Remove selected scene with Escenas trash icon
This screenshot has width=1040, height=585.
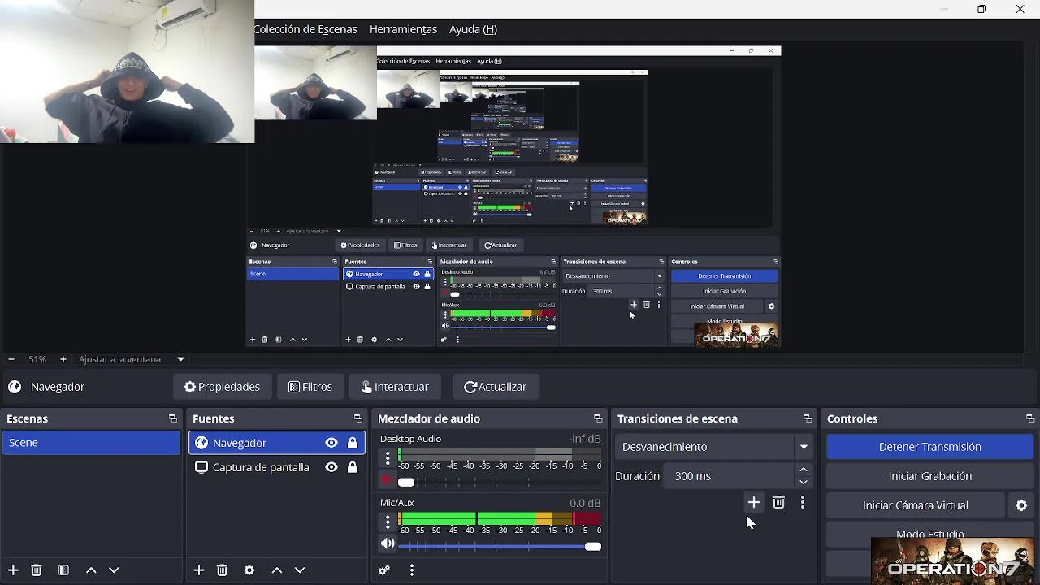tap(37, 570)
